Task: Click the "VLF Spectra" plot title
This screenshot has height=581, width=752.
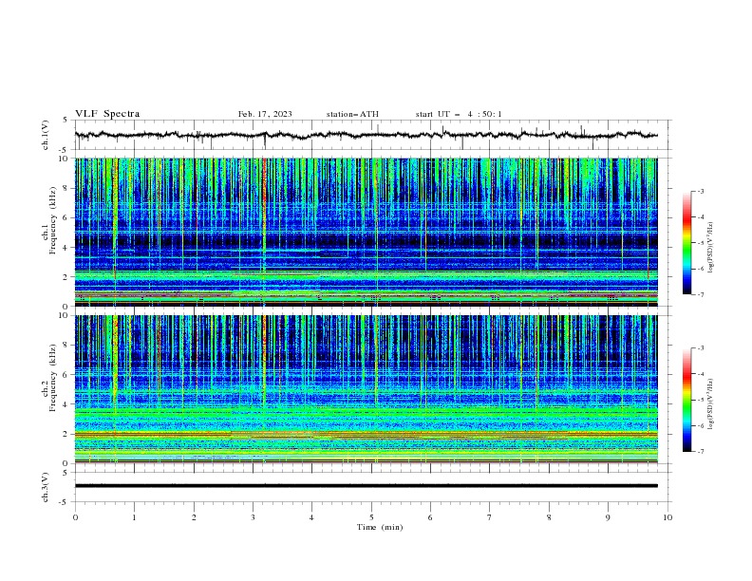Action: pos(107,114)
